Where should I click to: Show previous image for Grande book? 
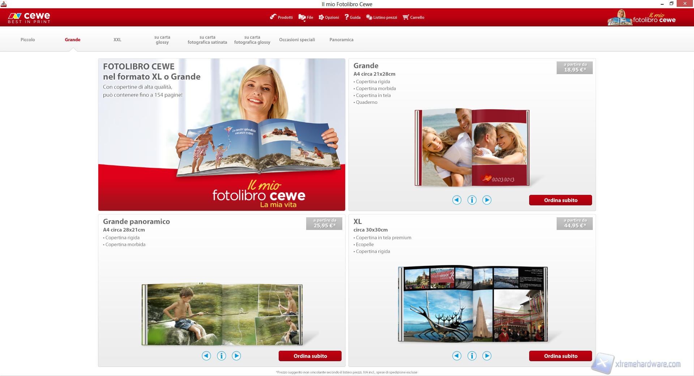(x=457, y=200)
